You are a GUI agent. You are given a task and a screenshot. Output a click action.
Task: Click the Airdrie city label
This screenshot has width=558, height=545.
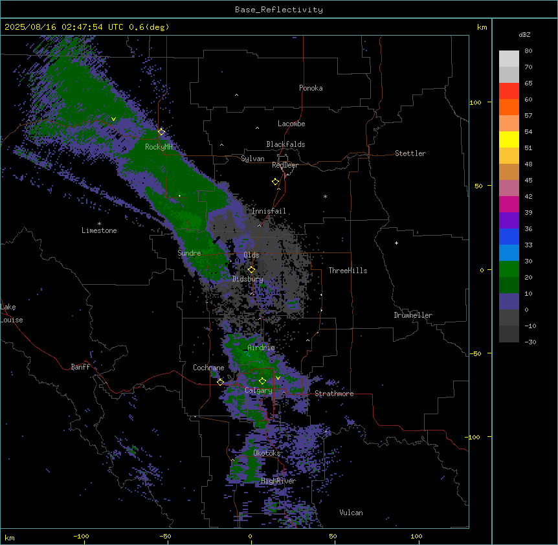coord(262,348)
